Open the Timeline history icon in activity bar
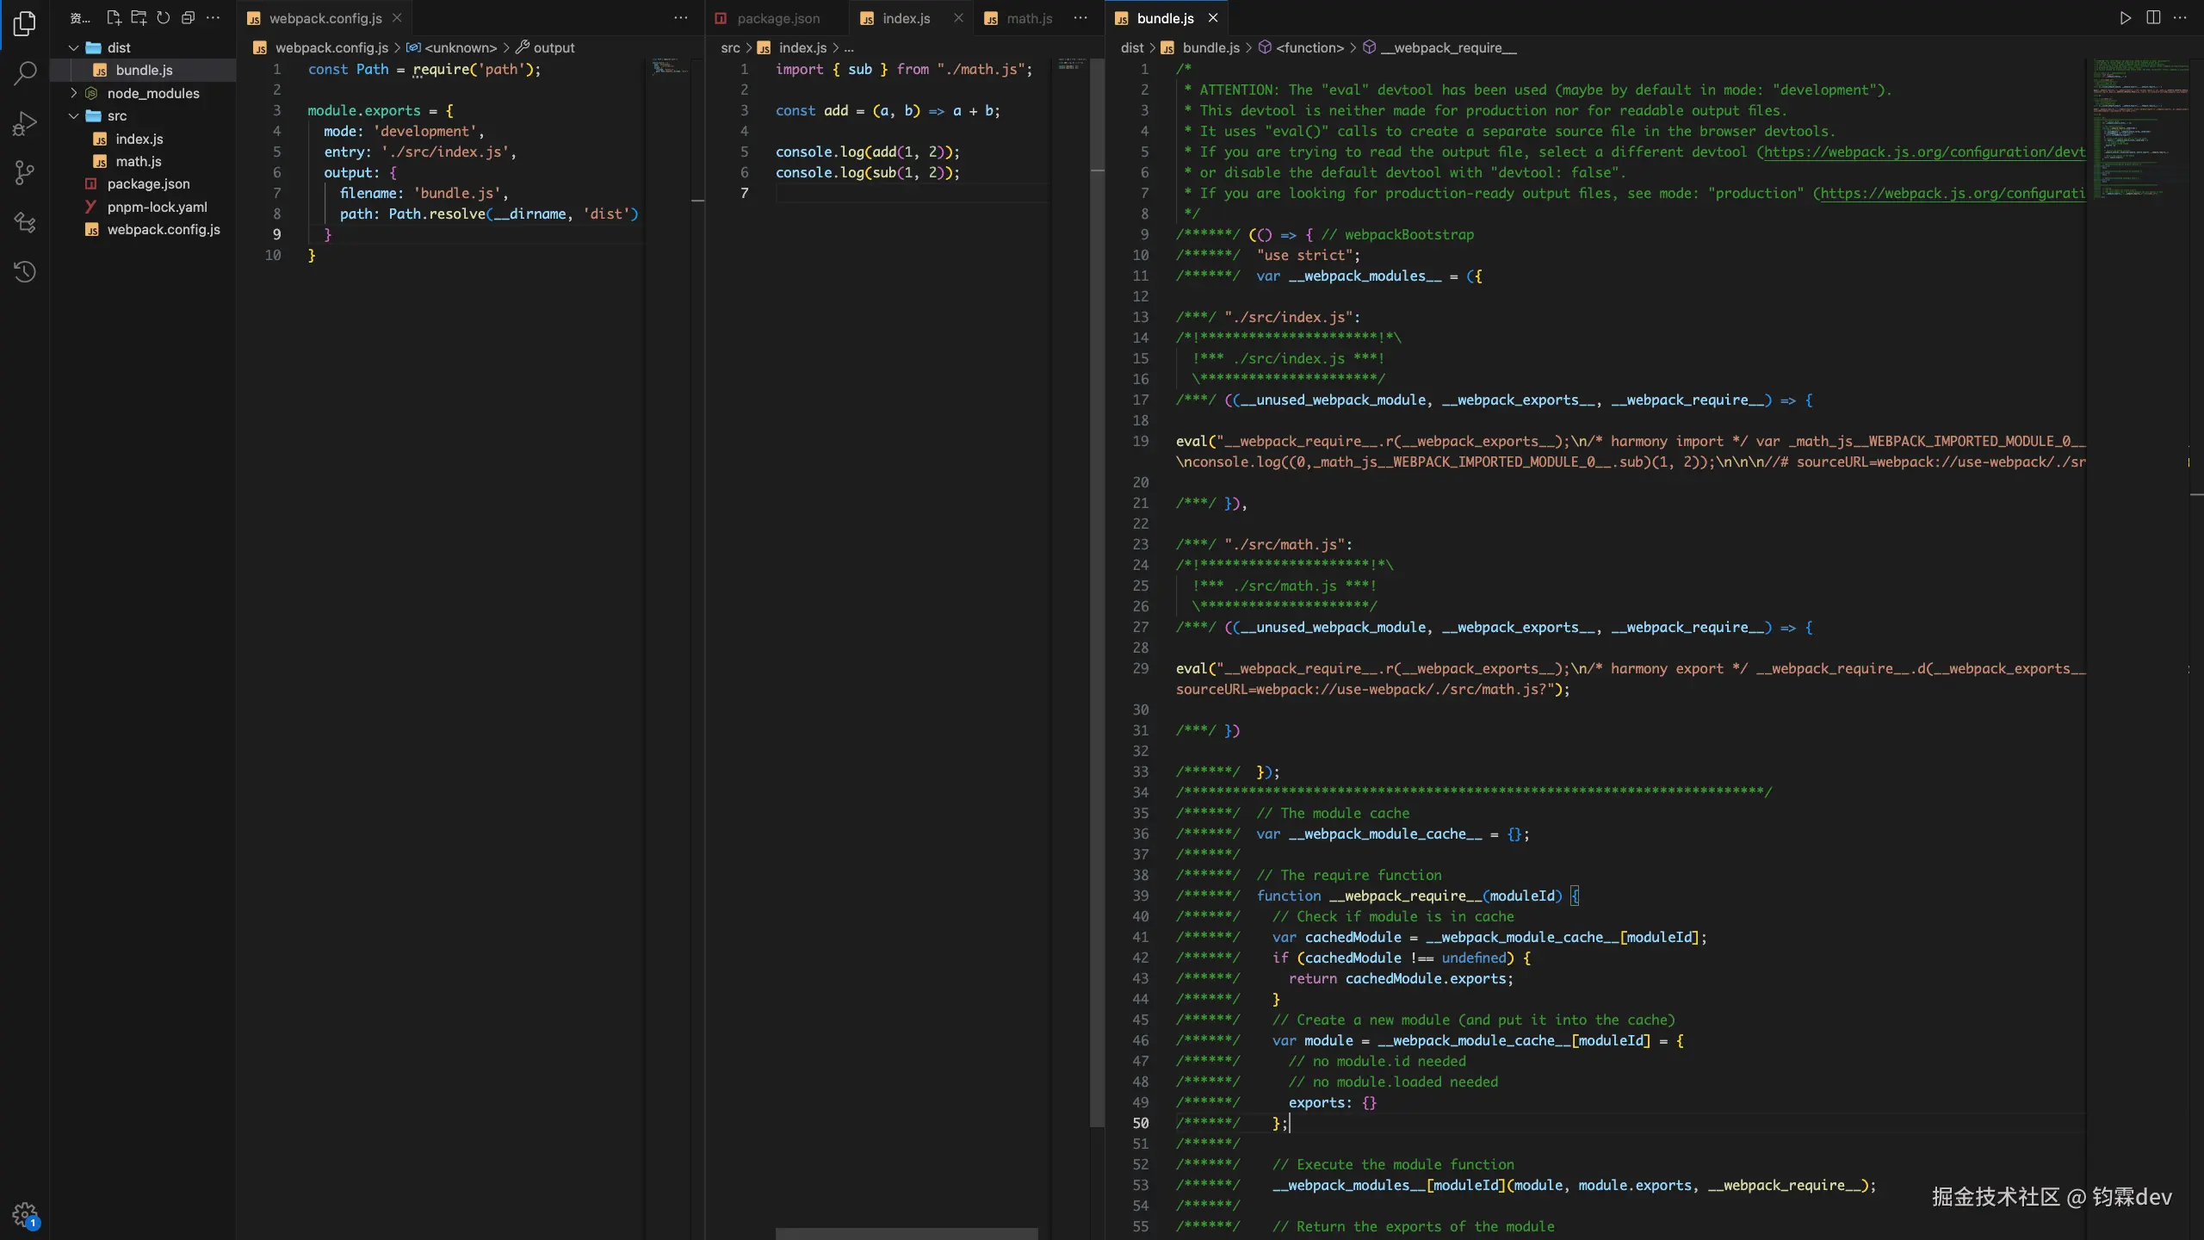The image size is (2204, 1240). tap(25, 272)
